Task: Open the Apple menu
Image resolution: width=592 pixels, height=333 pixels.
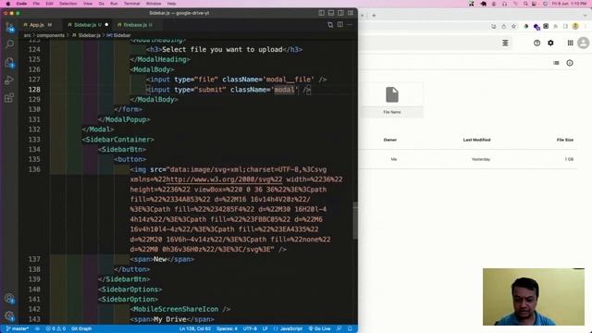Action: (x=8, y=4)
